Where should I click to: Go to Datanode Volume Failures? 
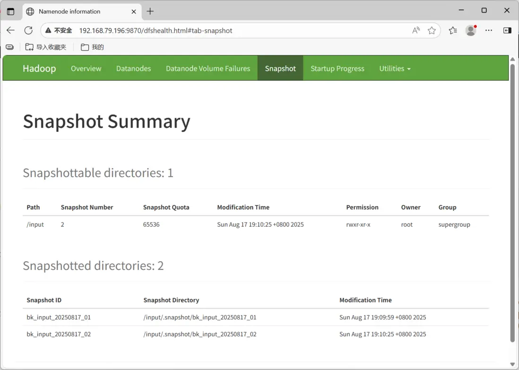click(208, 69)
